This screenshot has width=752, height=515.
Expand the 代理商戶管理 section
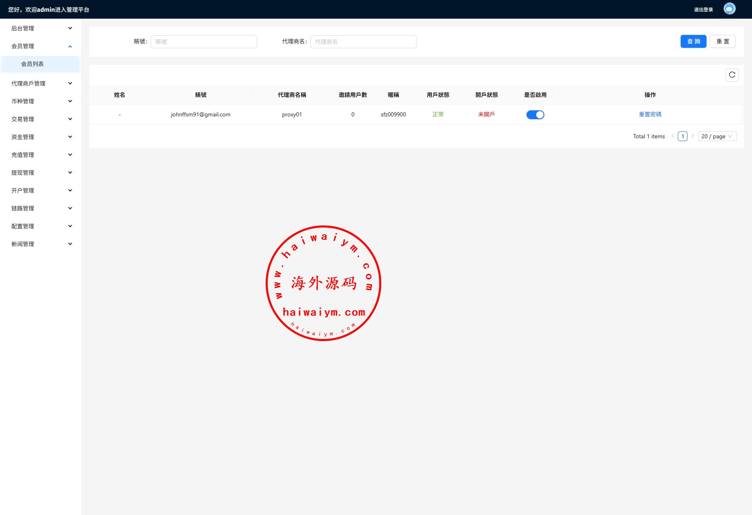click(41, 84)
